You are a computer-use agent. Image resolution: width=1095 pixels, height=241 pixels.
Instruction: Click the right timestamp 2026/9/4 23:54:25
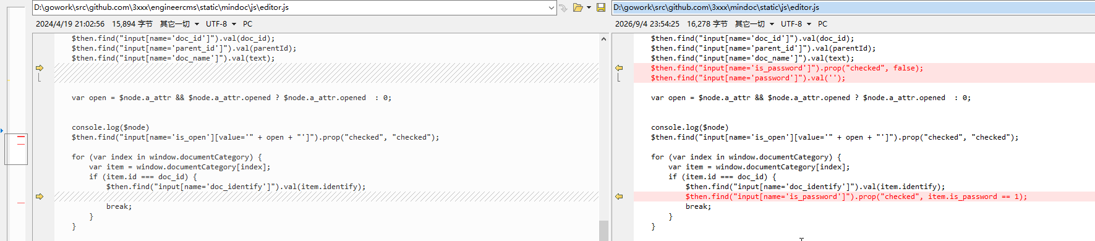coord(647,24)
